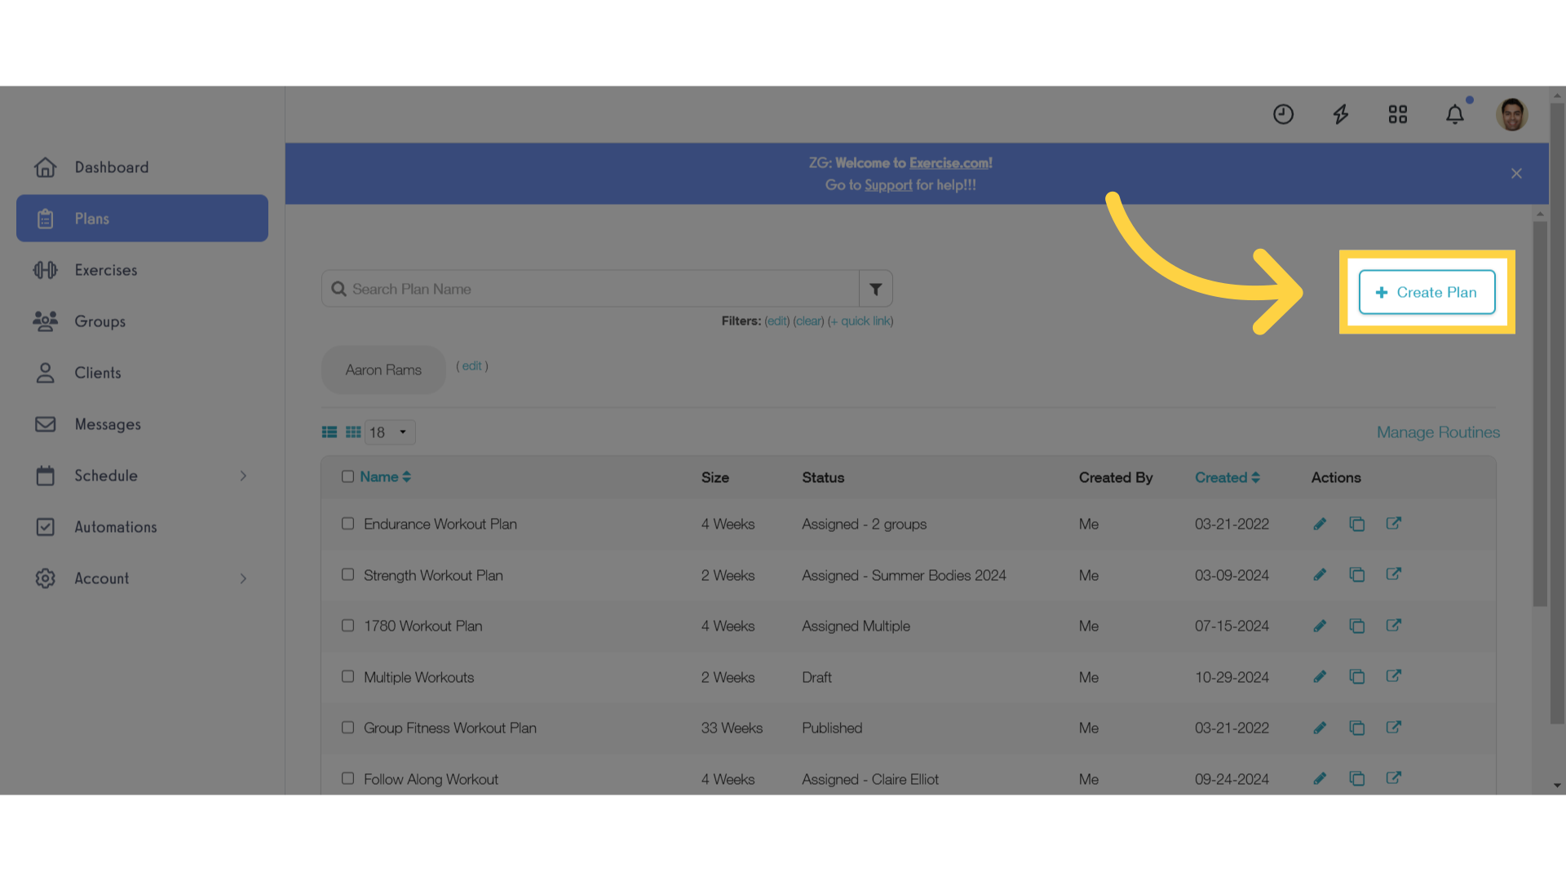Click the lightning bolt quick actions icon
The image size is (1566, 881).
1340,114
